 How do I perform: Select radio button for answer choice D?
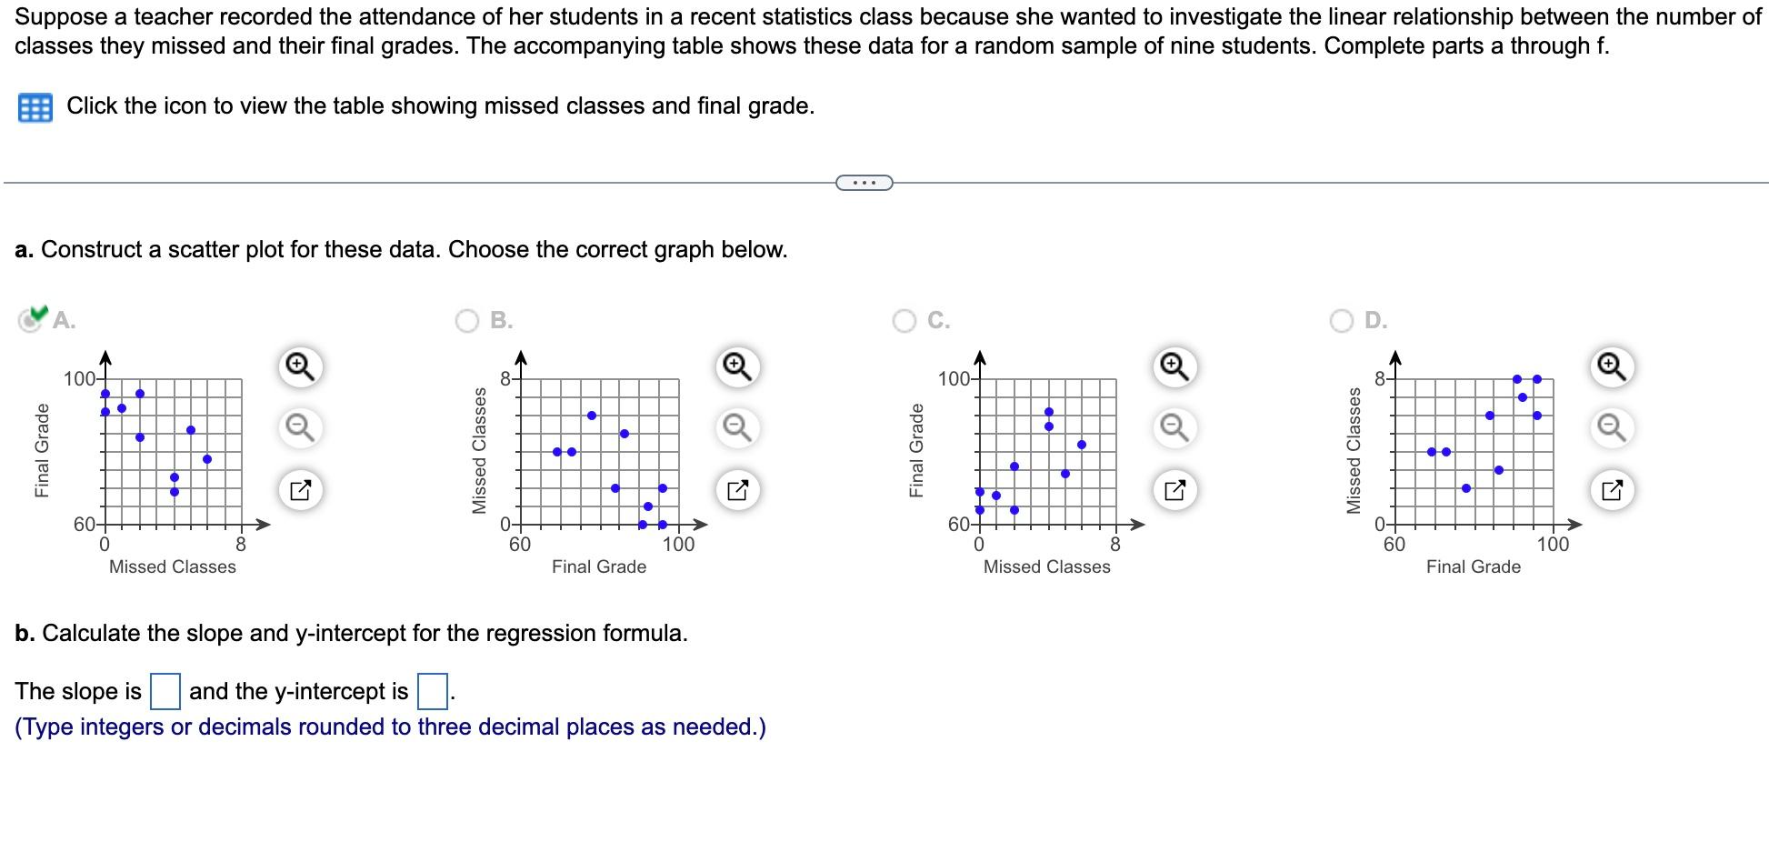(x=1343, y=320)
